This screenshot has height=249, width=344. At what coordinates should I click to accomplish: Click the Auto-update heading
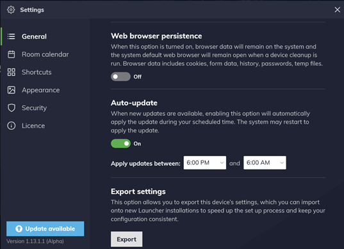[134, 103]
